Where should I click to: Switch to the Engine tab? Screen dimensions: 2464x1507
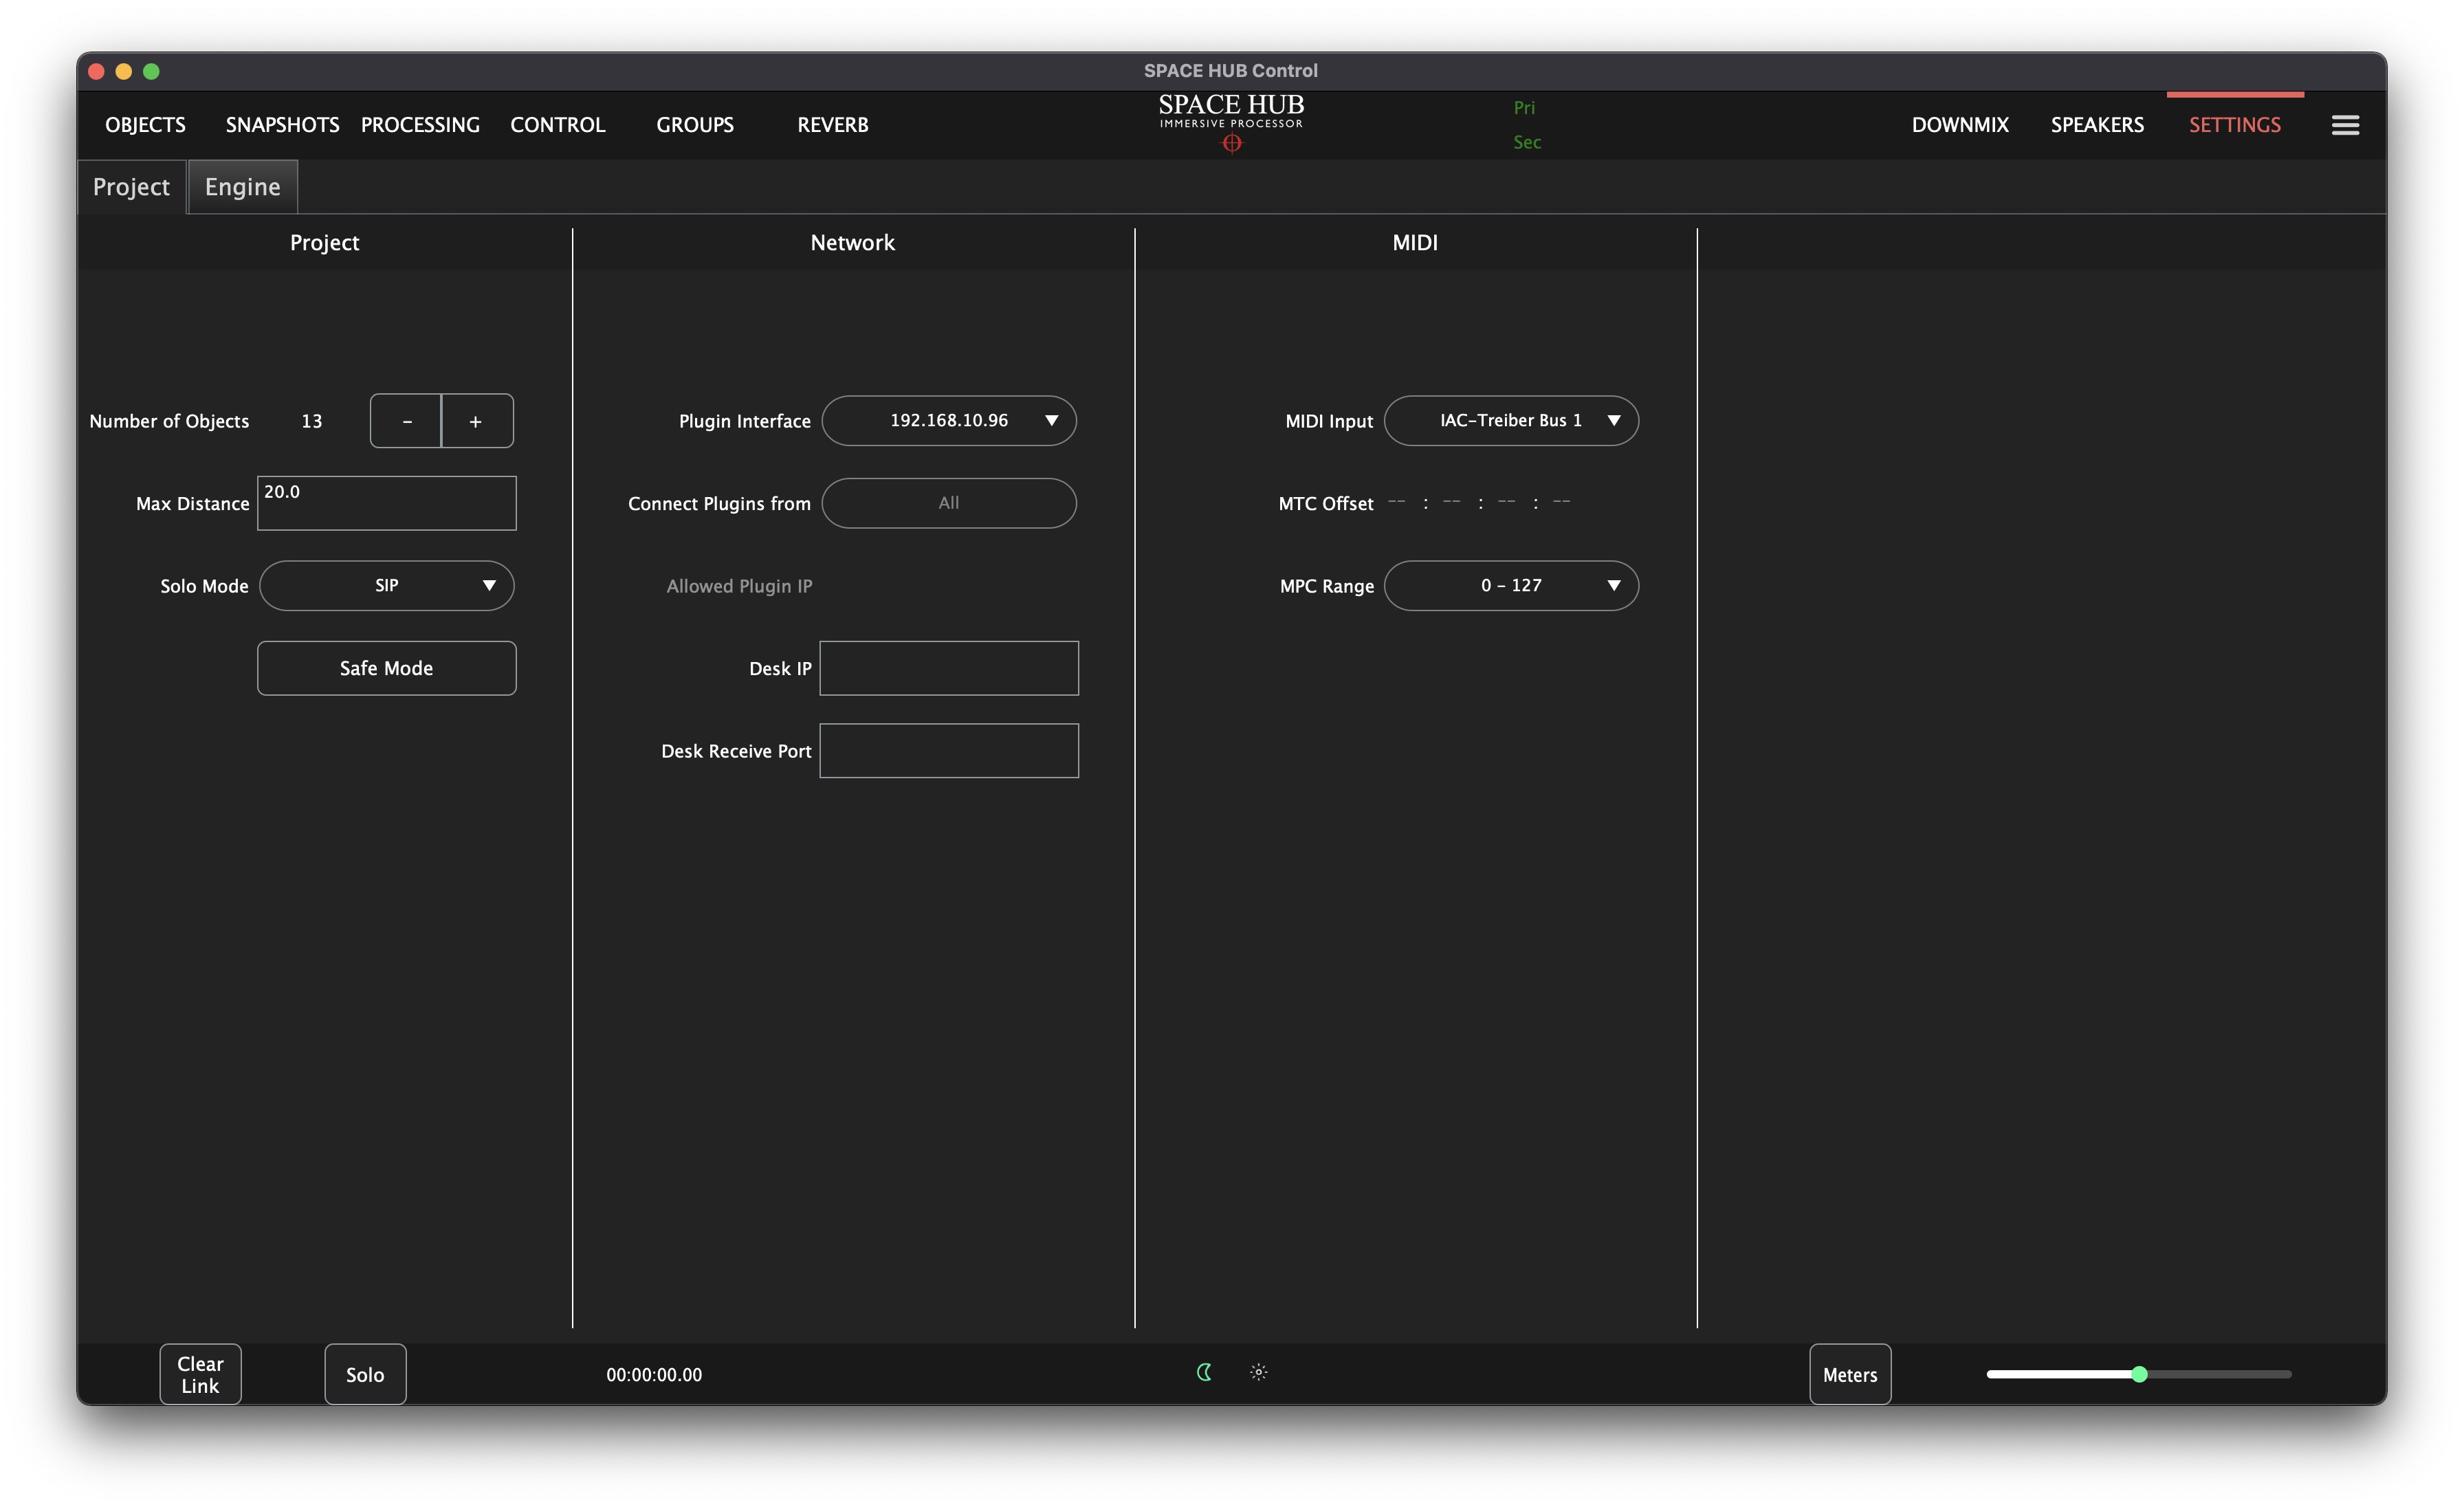tap(243, 187)
